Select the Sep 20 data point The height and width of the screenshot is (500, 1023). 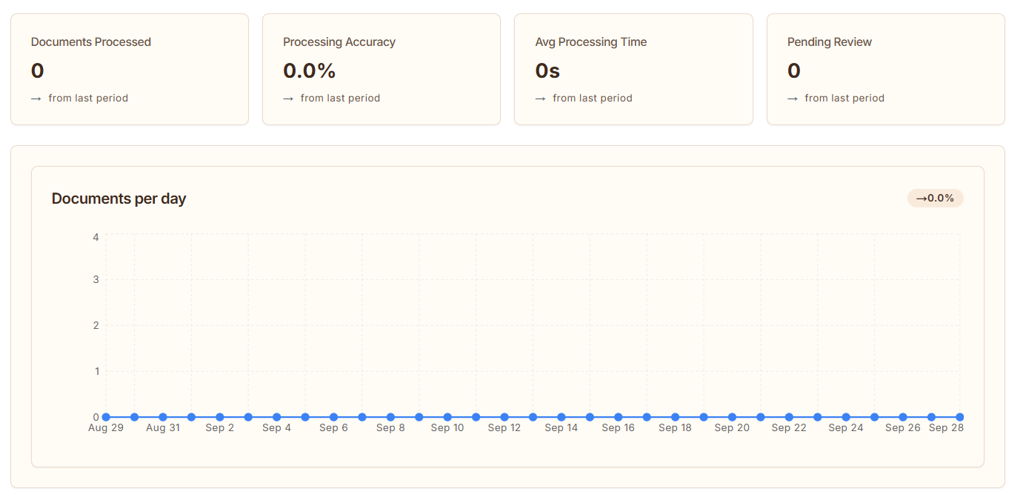coord(732,417)
